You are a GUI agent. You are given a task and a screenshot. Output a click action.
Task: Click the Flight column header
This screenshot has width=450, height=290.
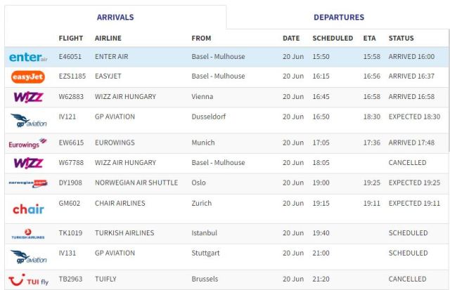(x=71, y=38)
